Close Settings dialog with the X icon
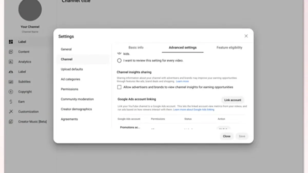Viewport: 308px width, 173px height. pos(246,36)
